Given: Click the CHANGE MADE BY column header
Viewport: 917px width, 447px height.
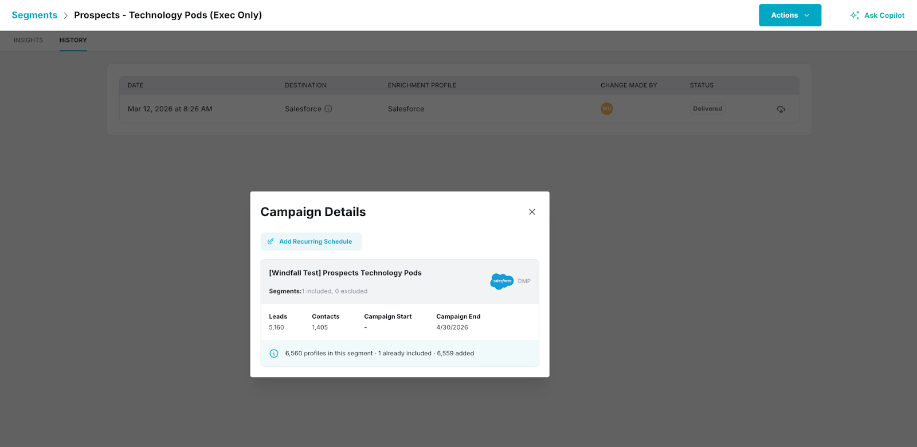Looking at the screenshot, I should pyautogui.click(x=629, y=85).
